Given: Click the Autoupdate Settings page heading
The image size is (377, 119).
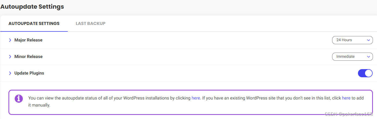Looking at the screenshot, I should [x=32, y=7].
